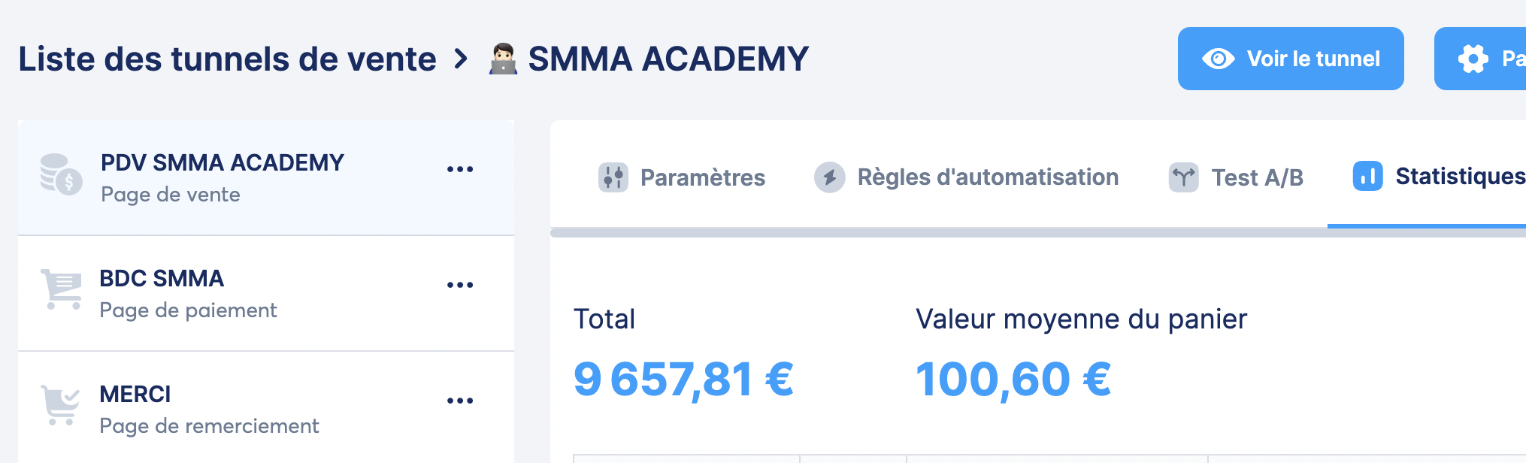Click the gear settings icon button
Image resolution: width=1526 pixels, height=463 pixels.
(x=1473, y=59)
